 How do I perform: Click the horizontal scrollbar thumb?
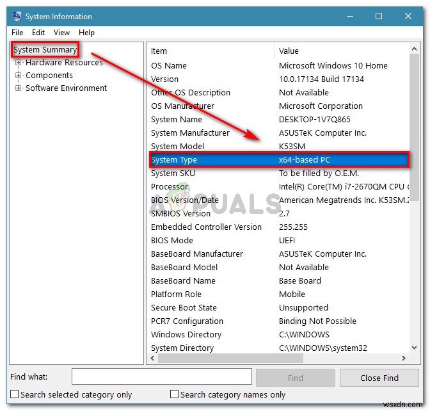[230, 358]
